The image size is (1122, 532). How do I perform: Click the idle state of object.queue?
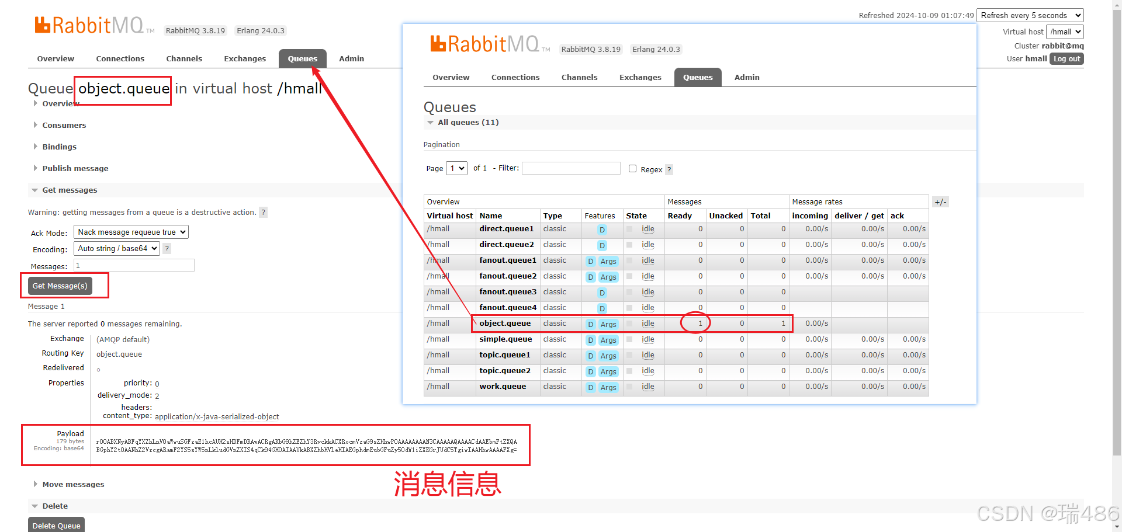click(x=647, y=324)
